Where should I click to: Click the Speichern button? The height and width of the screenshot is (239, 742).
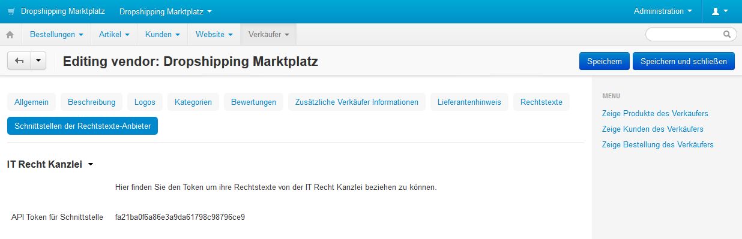pos(605,61)
